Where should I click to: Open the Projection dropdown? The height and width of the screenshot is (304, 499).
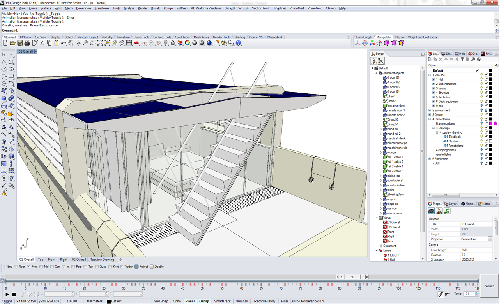click(490, 239)
